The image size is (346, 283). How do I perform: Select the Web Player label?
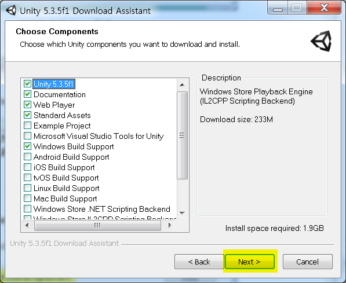point(54,105)
